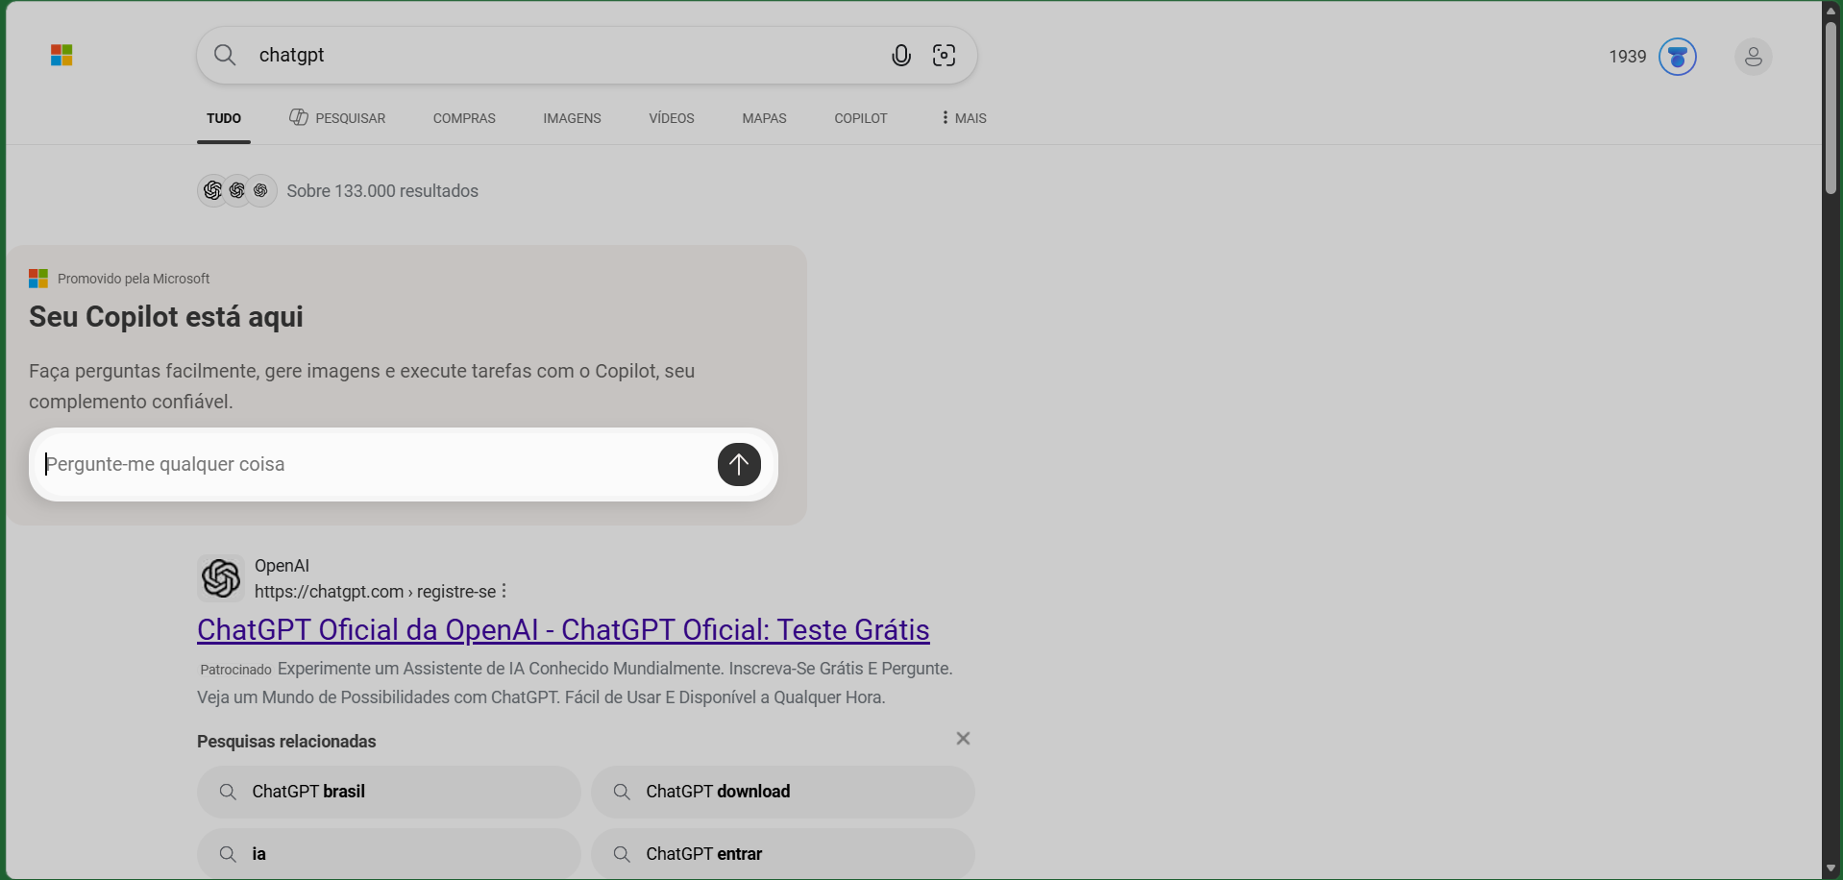
Task: Choose the ia related search
Action: pyautogui.click(x=389, y=853)
